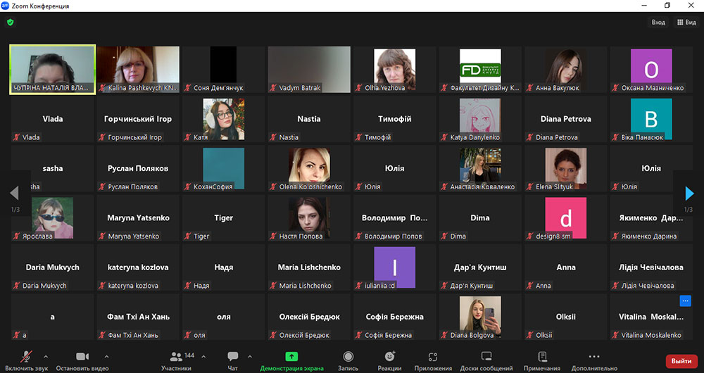Open the Вид view layout menu
This screenshot has width=704, height=373.
[686, 22]
